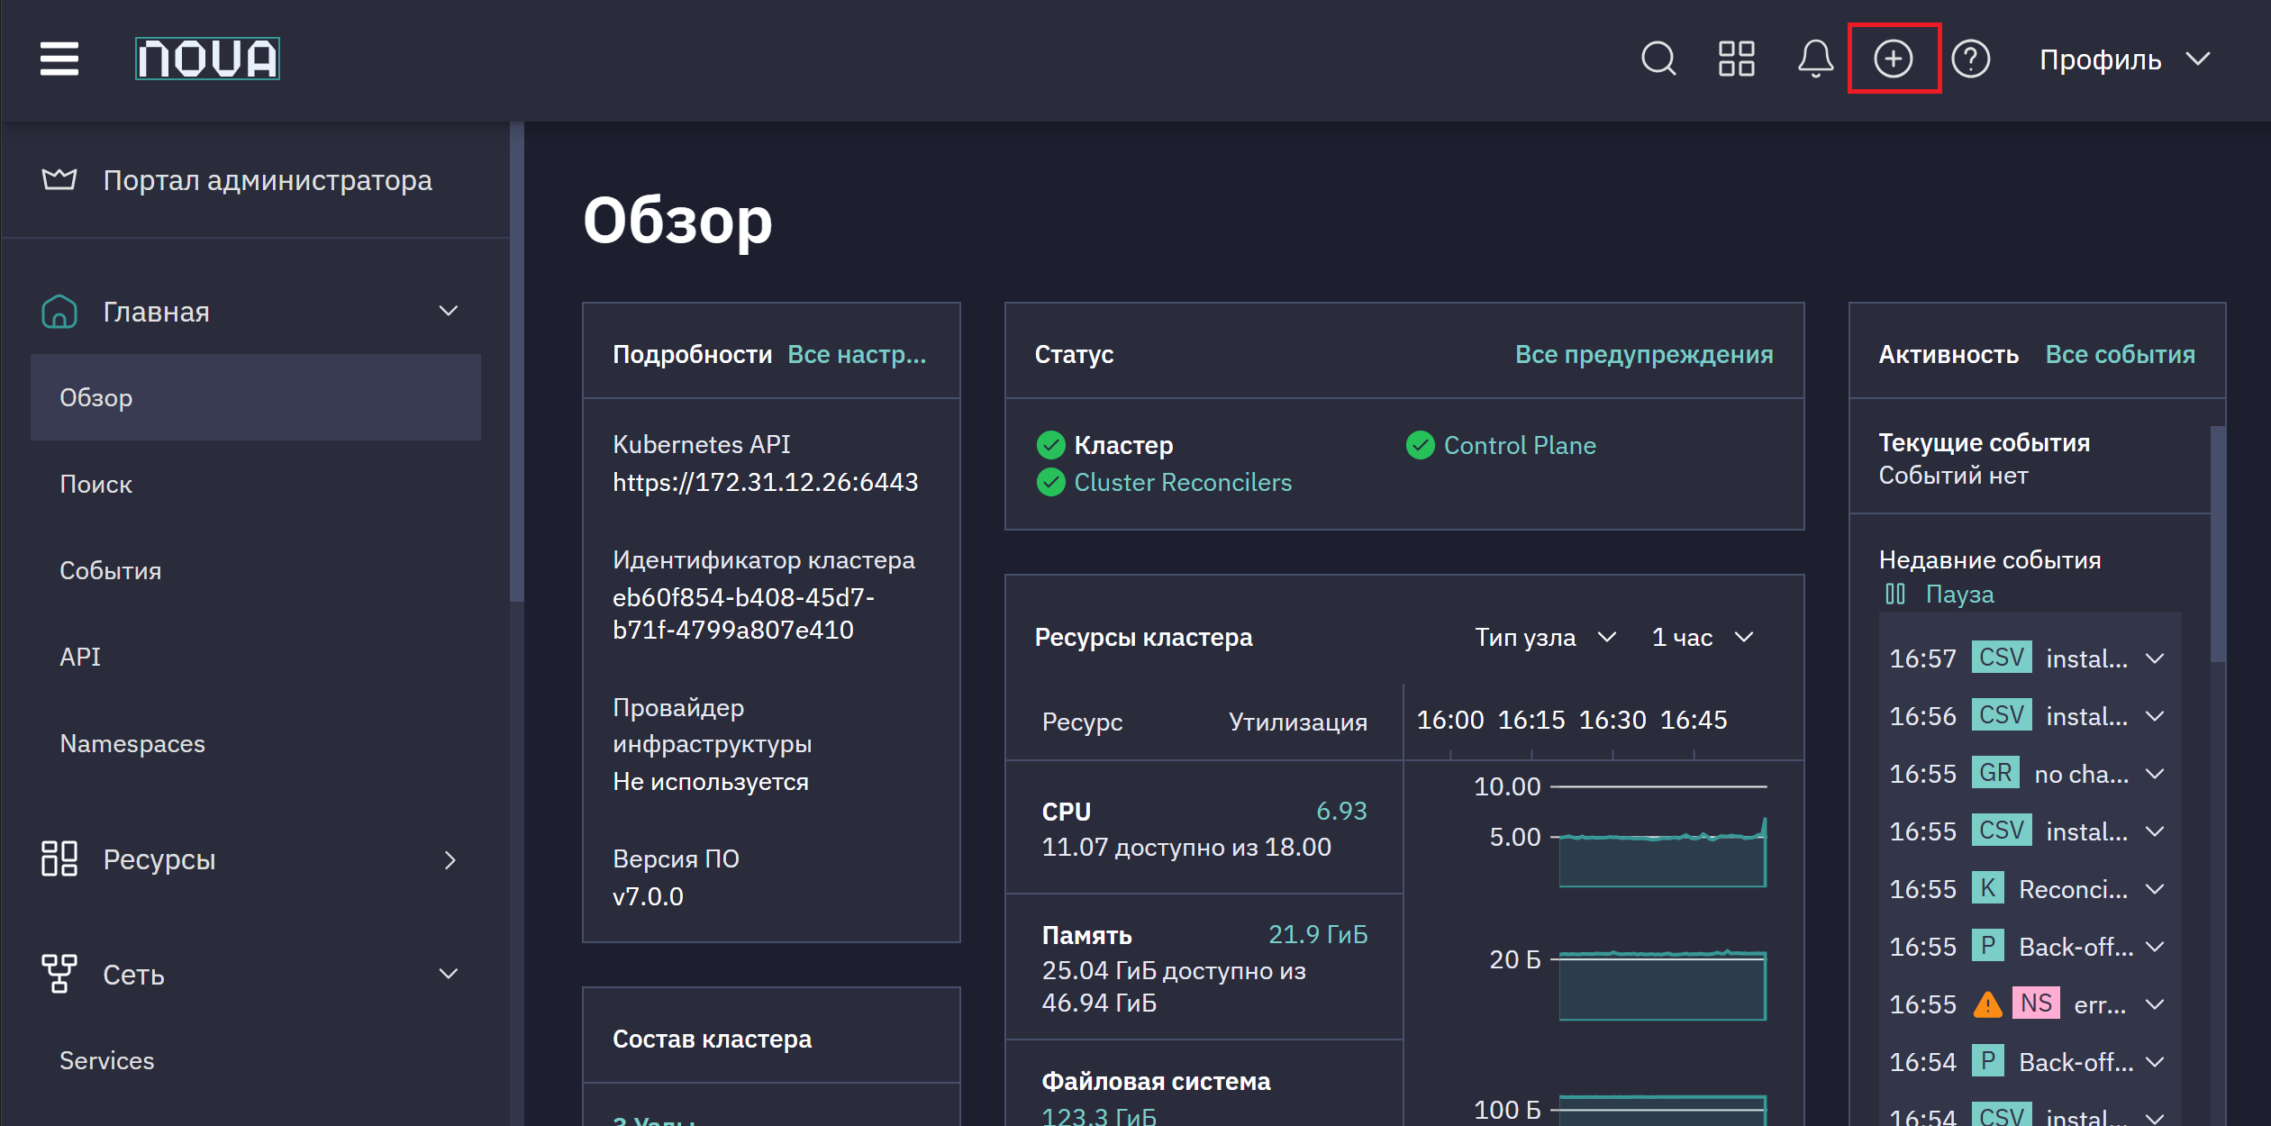
Task: Click the plus import icon
Action: click(1894, 59)
